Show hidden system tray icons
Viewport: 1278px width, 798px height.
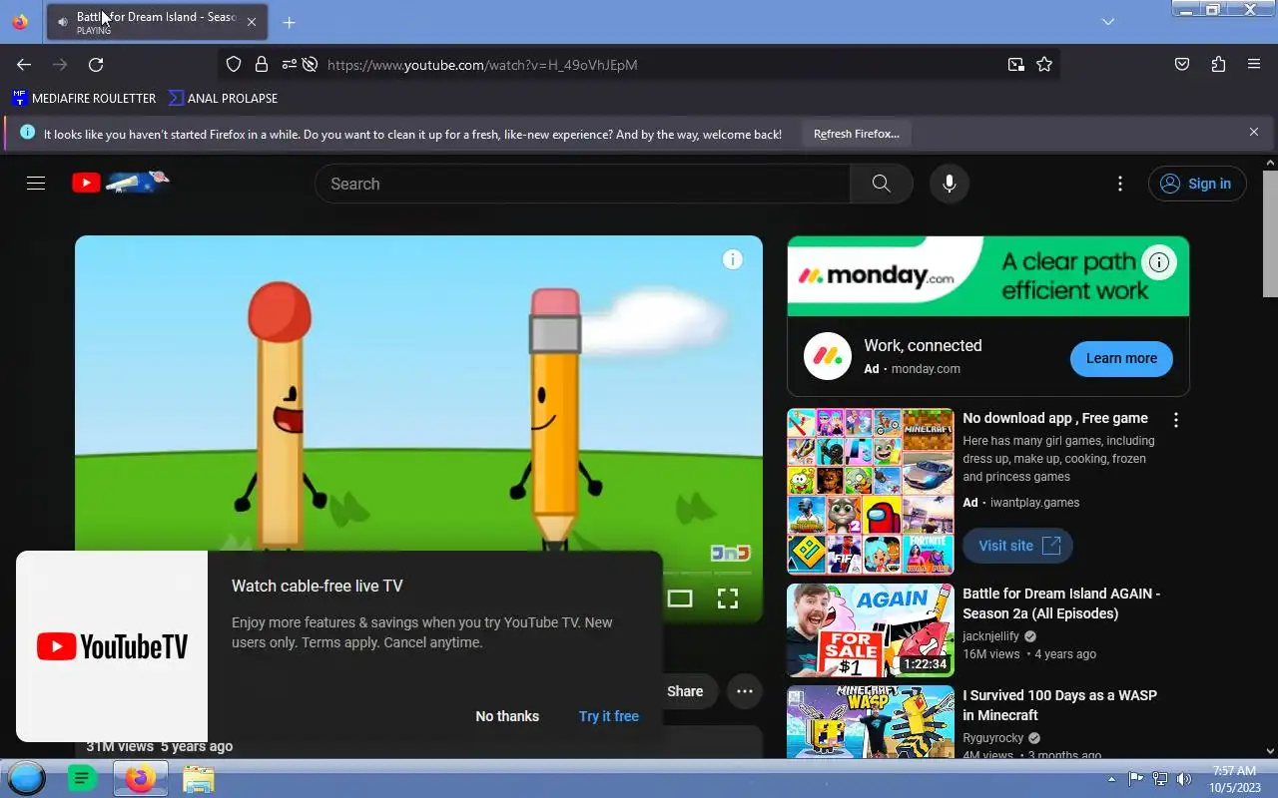click(1111, 779)
